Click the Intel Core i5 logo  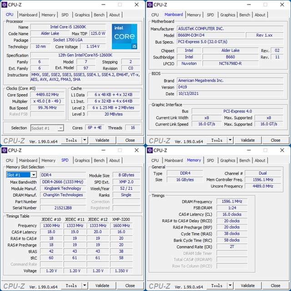[x=125, y=36]
